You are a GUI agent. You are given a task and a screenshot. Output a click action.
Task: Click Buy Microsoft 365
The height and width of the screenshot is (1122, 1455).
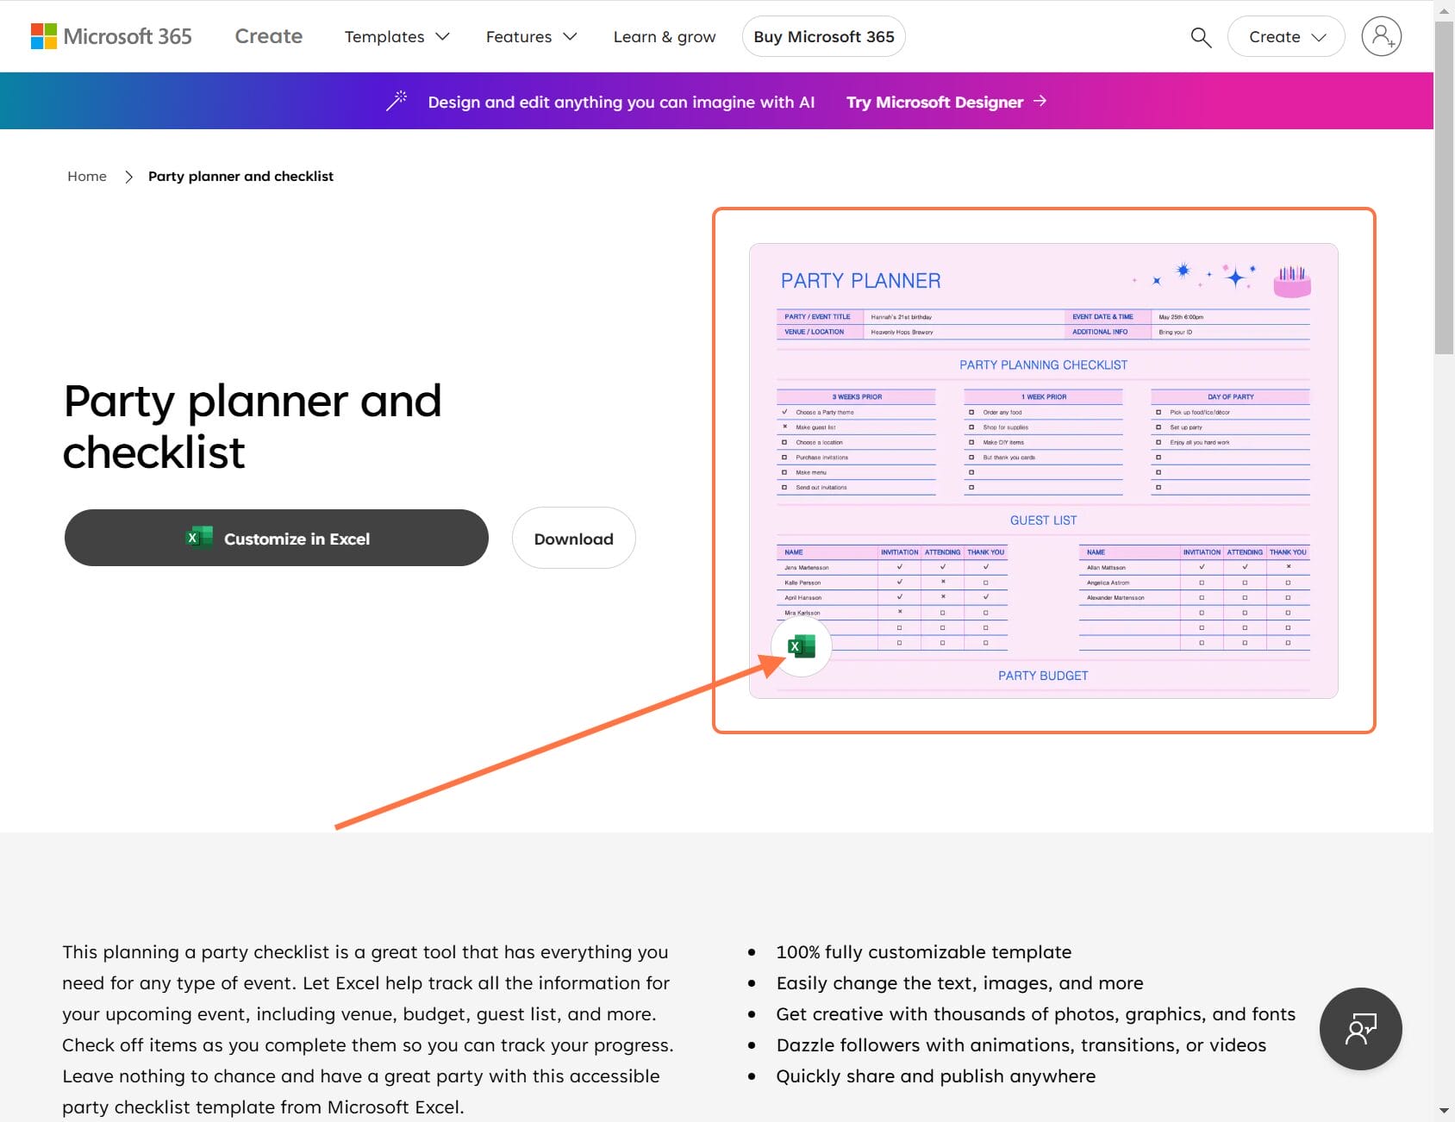pyautogui.click(x=822, y=36)
